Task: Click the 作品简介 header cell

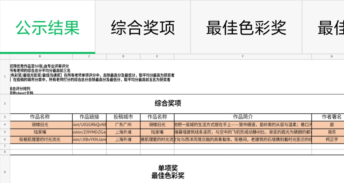Action: [x=243, y=117]
